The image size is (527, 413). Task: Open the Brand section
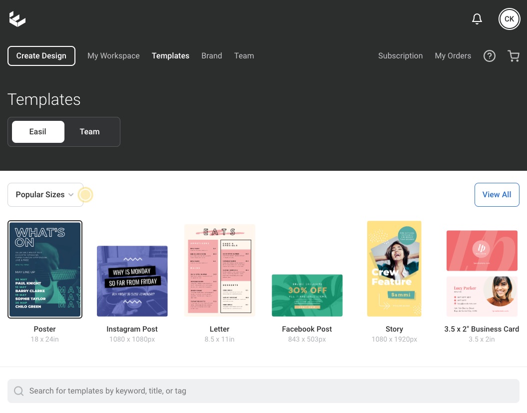click(212, 56)
